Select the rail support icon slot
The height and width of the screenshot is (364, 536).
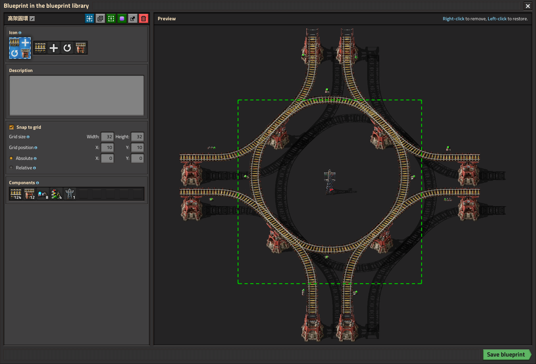click(81, 48)
